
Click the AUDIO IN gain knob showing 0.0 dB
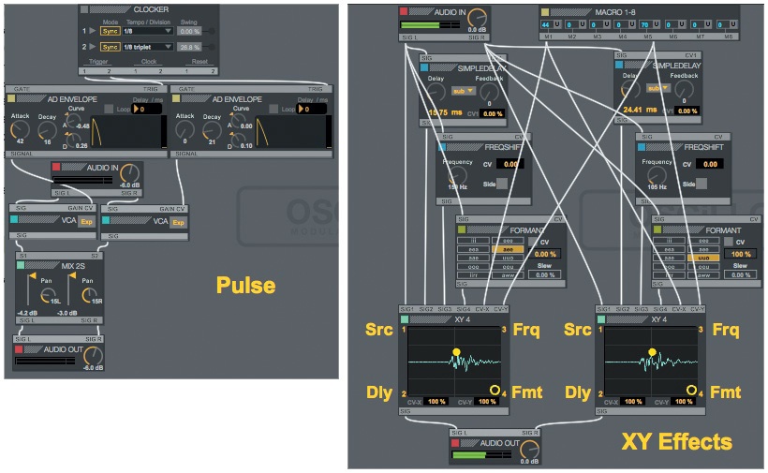(x=477, y=19)
